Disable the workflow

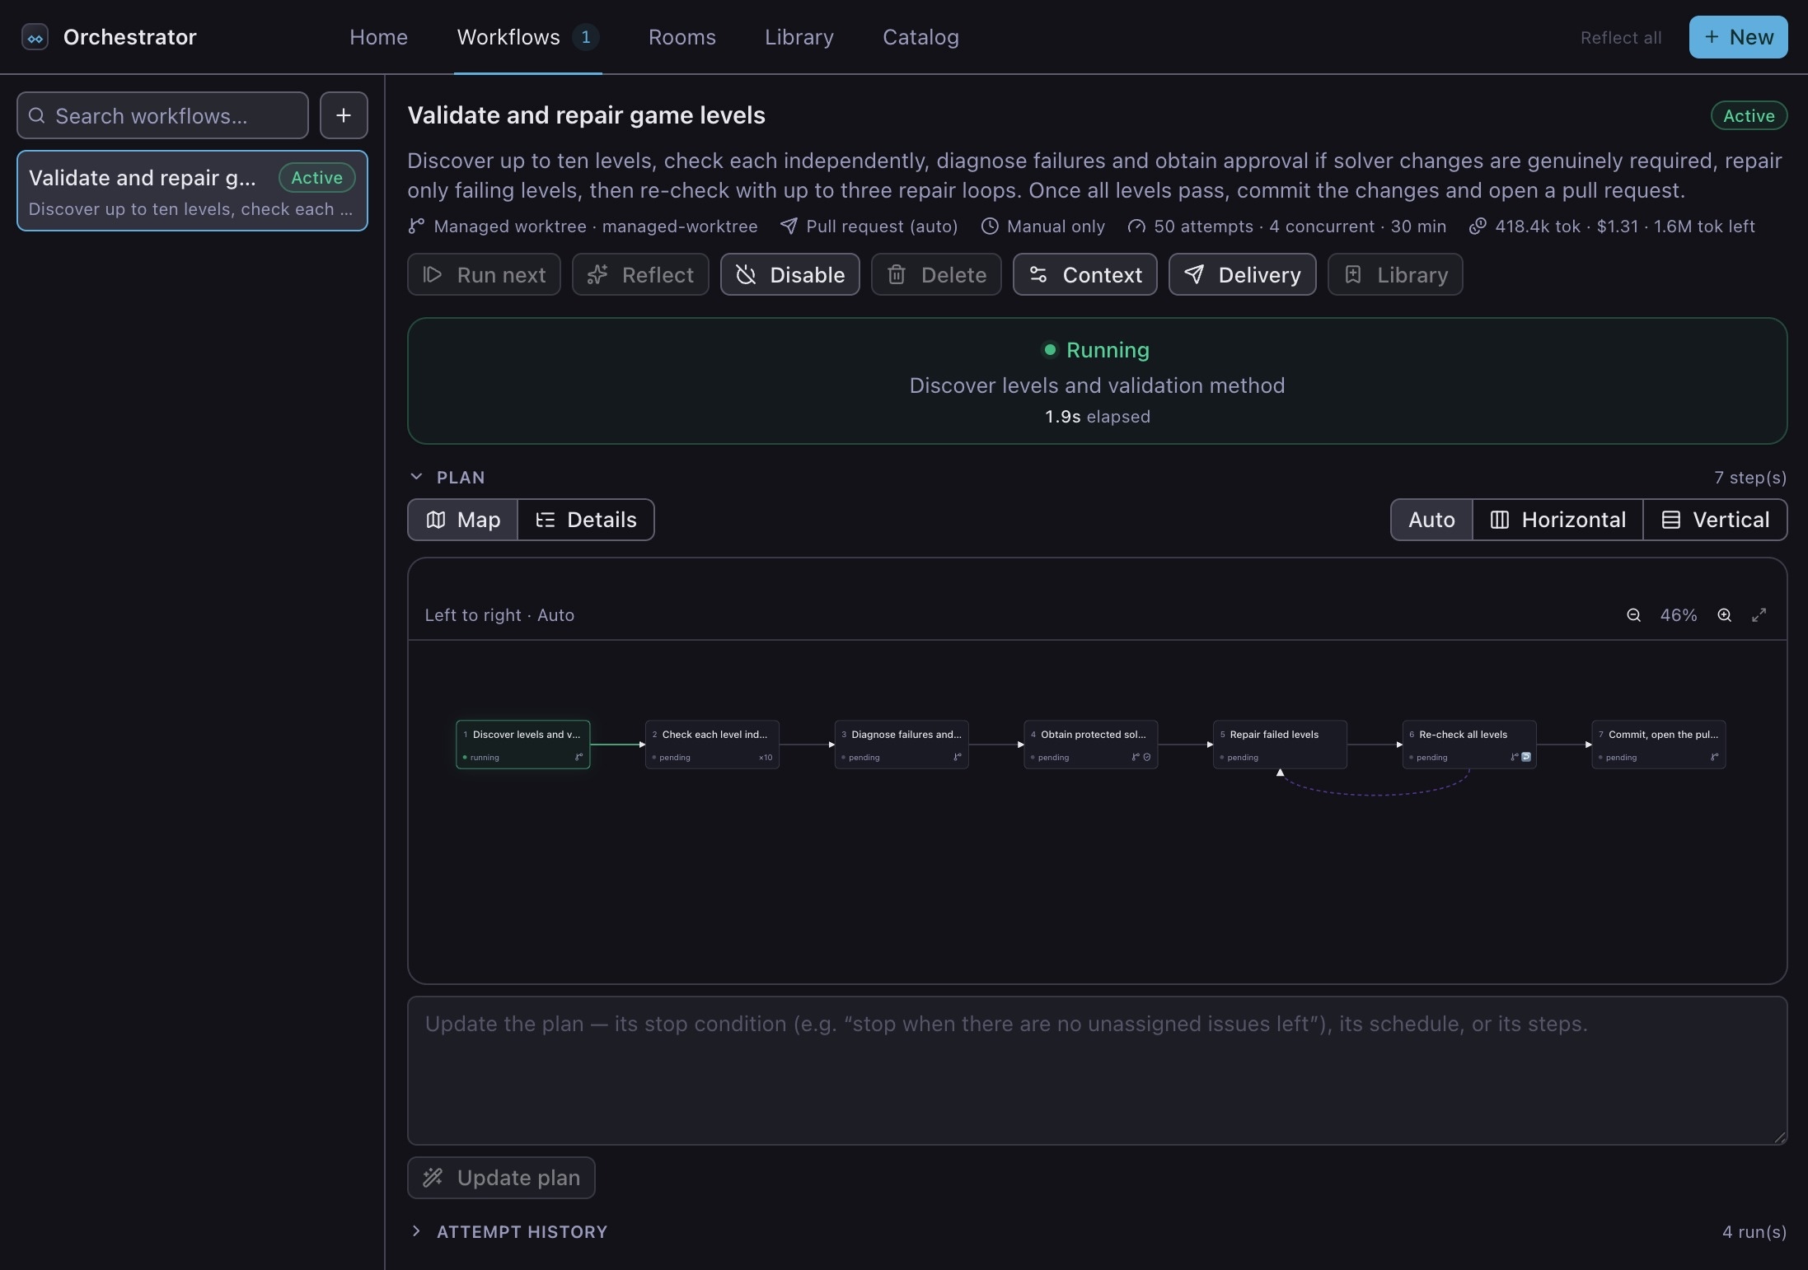[x=789, y=274]
